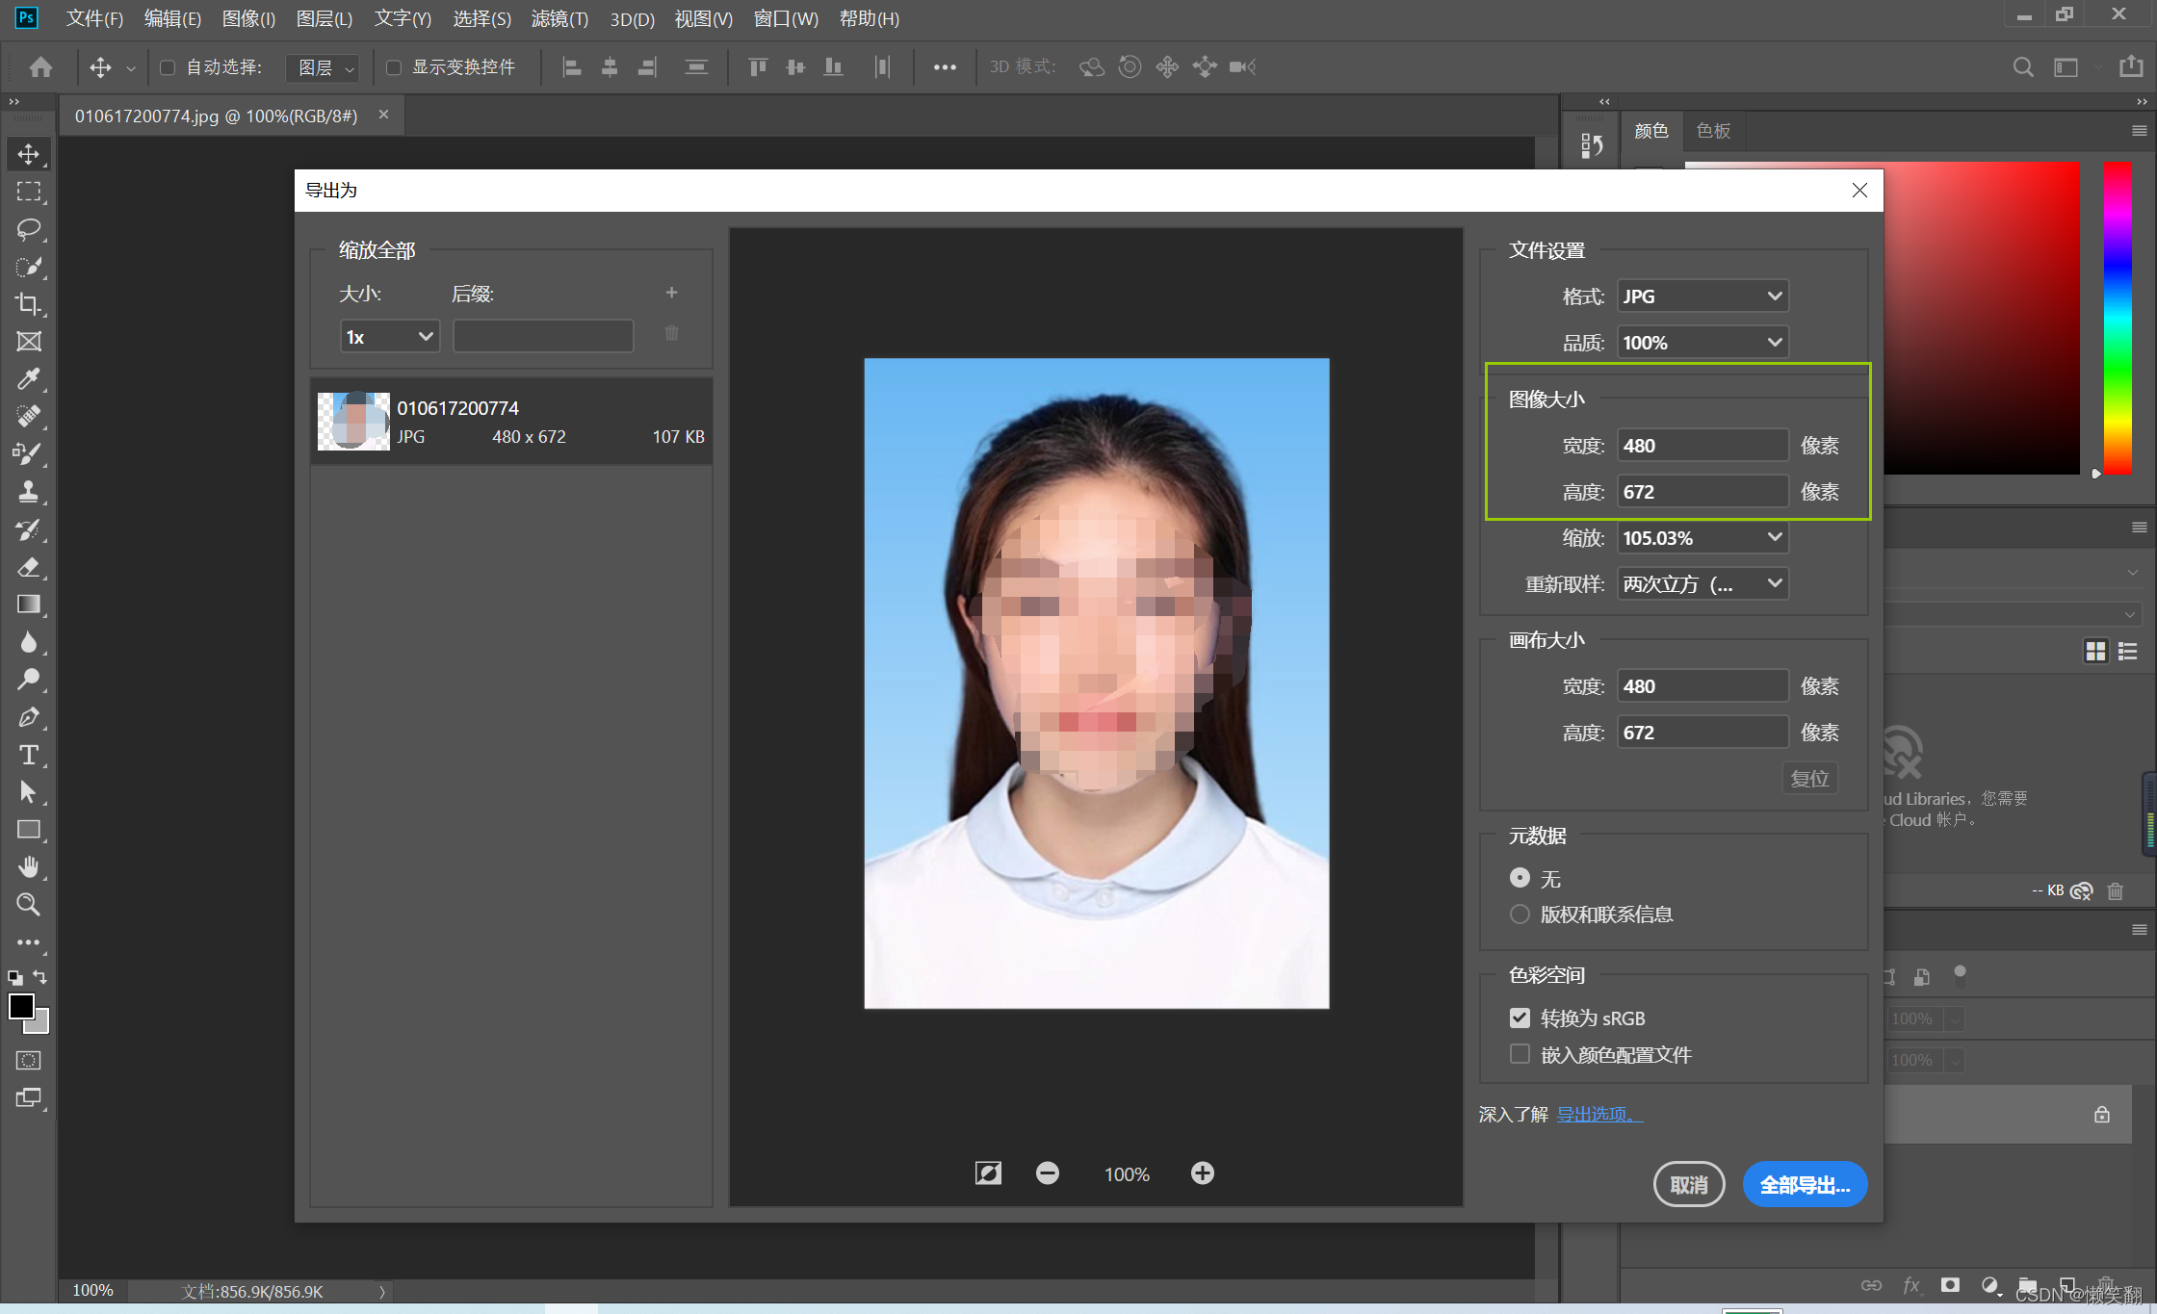Select the Horizontal Type tool
The image size is (2157, 1314).
[x=28, y=755]
